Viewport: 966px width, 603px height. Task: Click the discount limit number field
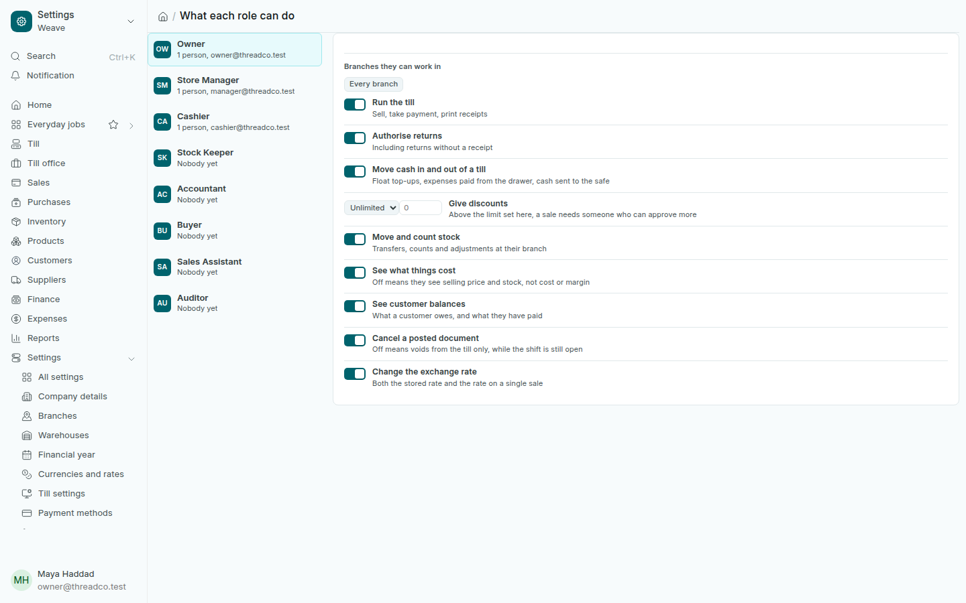pyautogui.click(x=421, y=208)
